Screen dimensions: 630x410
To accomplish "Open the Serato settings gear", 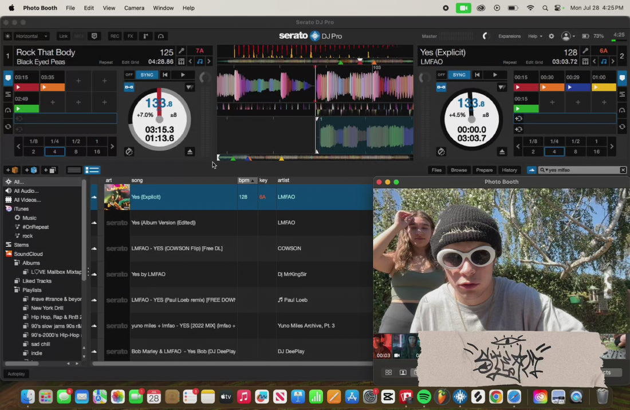I will (551, 36).
